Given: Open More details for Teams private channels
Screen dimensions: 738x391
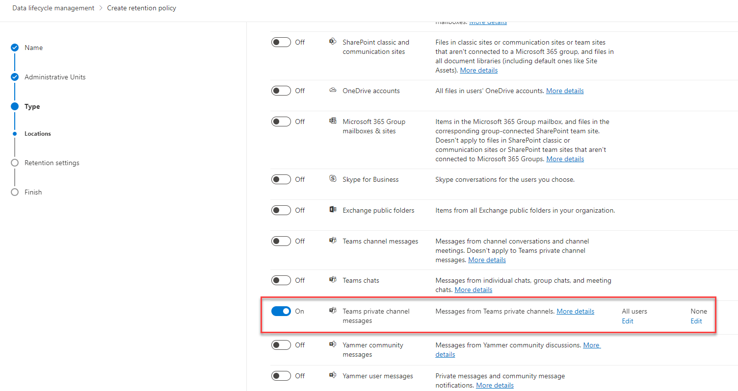Looking at the screenshot, I should 576,311.
